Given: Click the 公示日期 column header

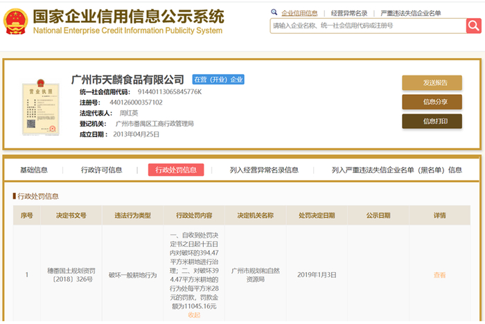Looking at the screenshot, I should (x=378, y=215).
